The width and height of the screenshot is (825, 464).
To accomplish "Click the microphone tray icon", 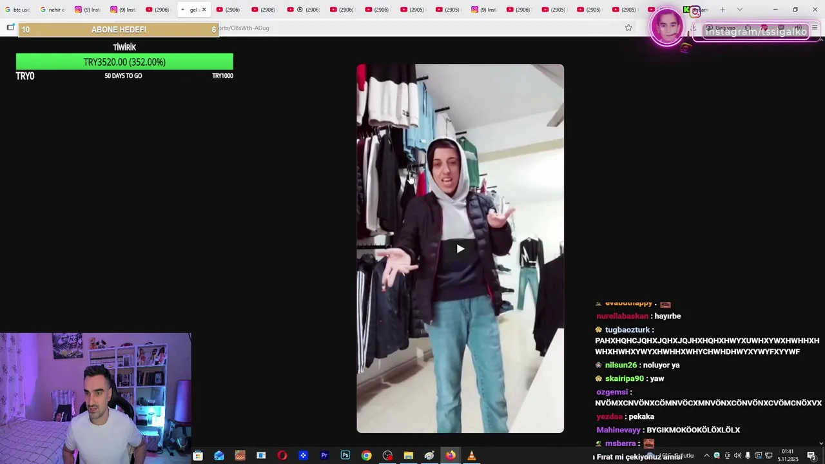I will (x=748, y=456).
